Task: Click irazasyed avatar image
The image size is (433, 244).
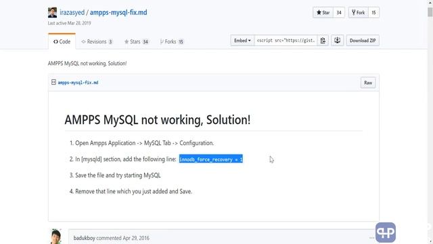Action: [x=52, y=13]
